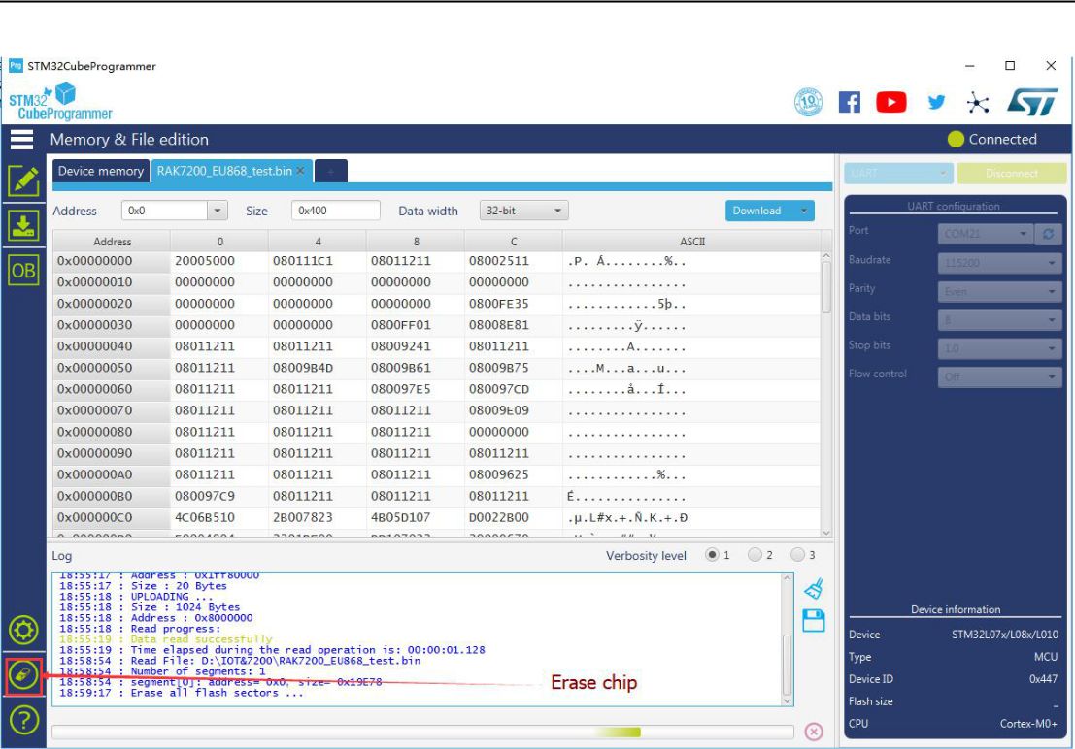The width and height of the screenshot is (1075, 749).
Task: Click log line 'Erase all flash sectors ...'
Action: (x=218, y=693)
